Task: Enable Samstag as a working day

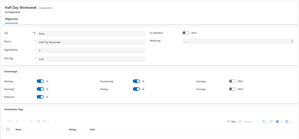Action: click(x=232, y=81)
